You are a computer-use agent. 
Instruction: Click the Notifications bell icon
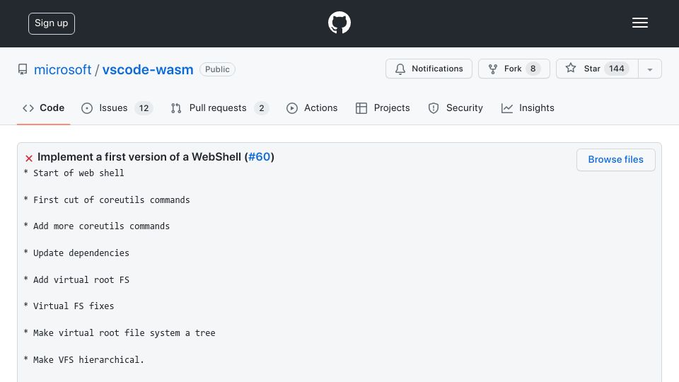[x=400, y=69]
